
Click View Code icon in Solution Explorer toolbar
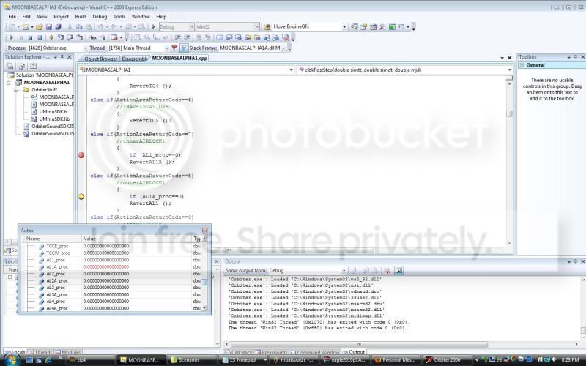pos(33,66)
